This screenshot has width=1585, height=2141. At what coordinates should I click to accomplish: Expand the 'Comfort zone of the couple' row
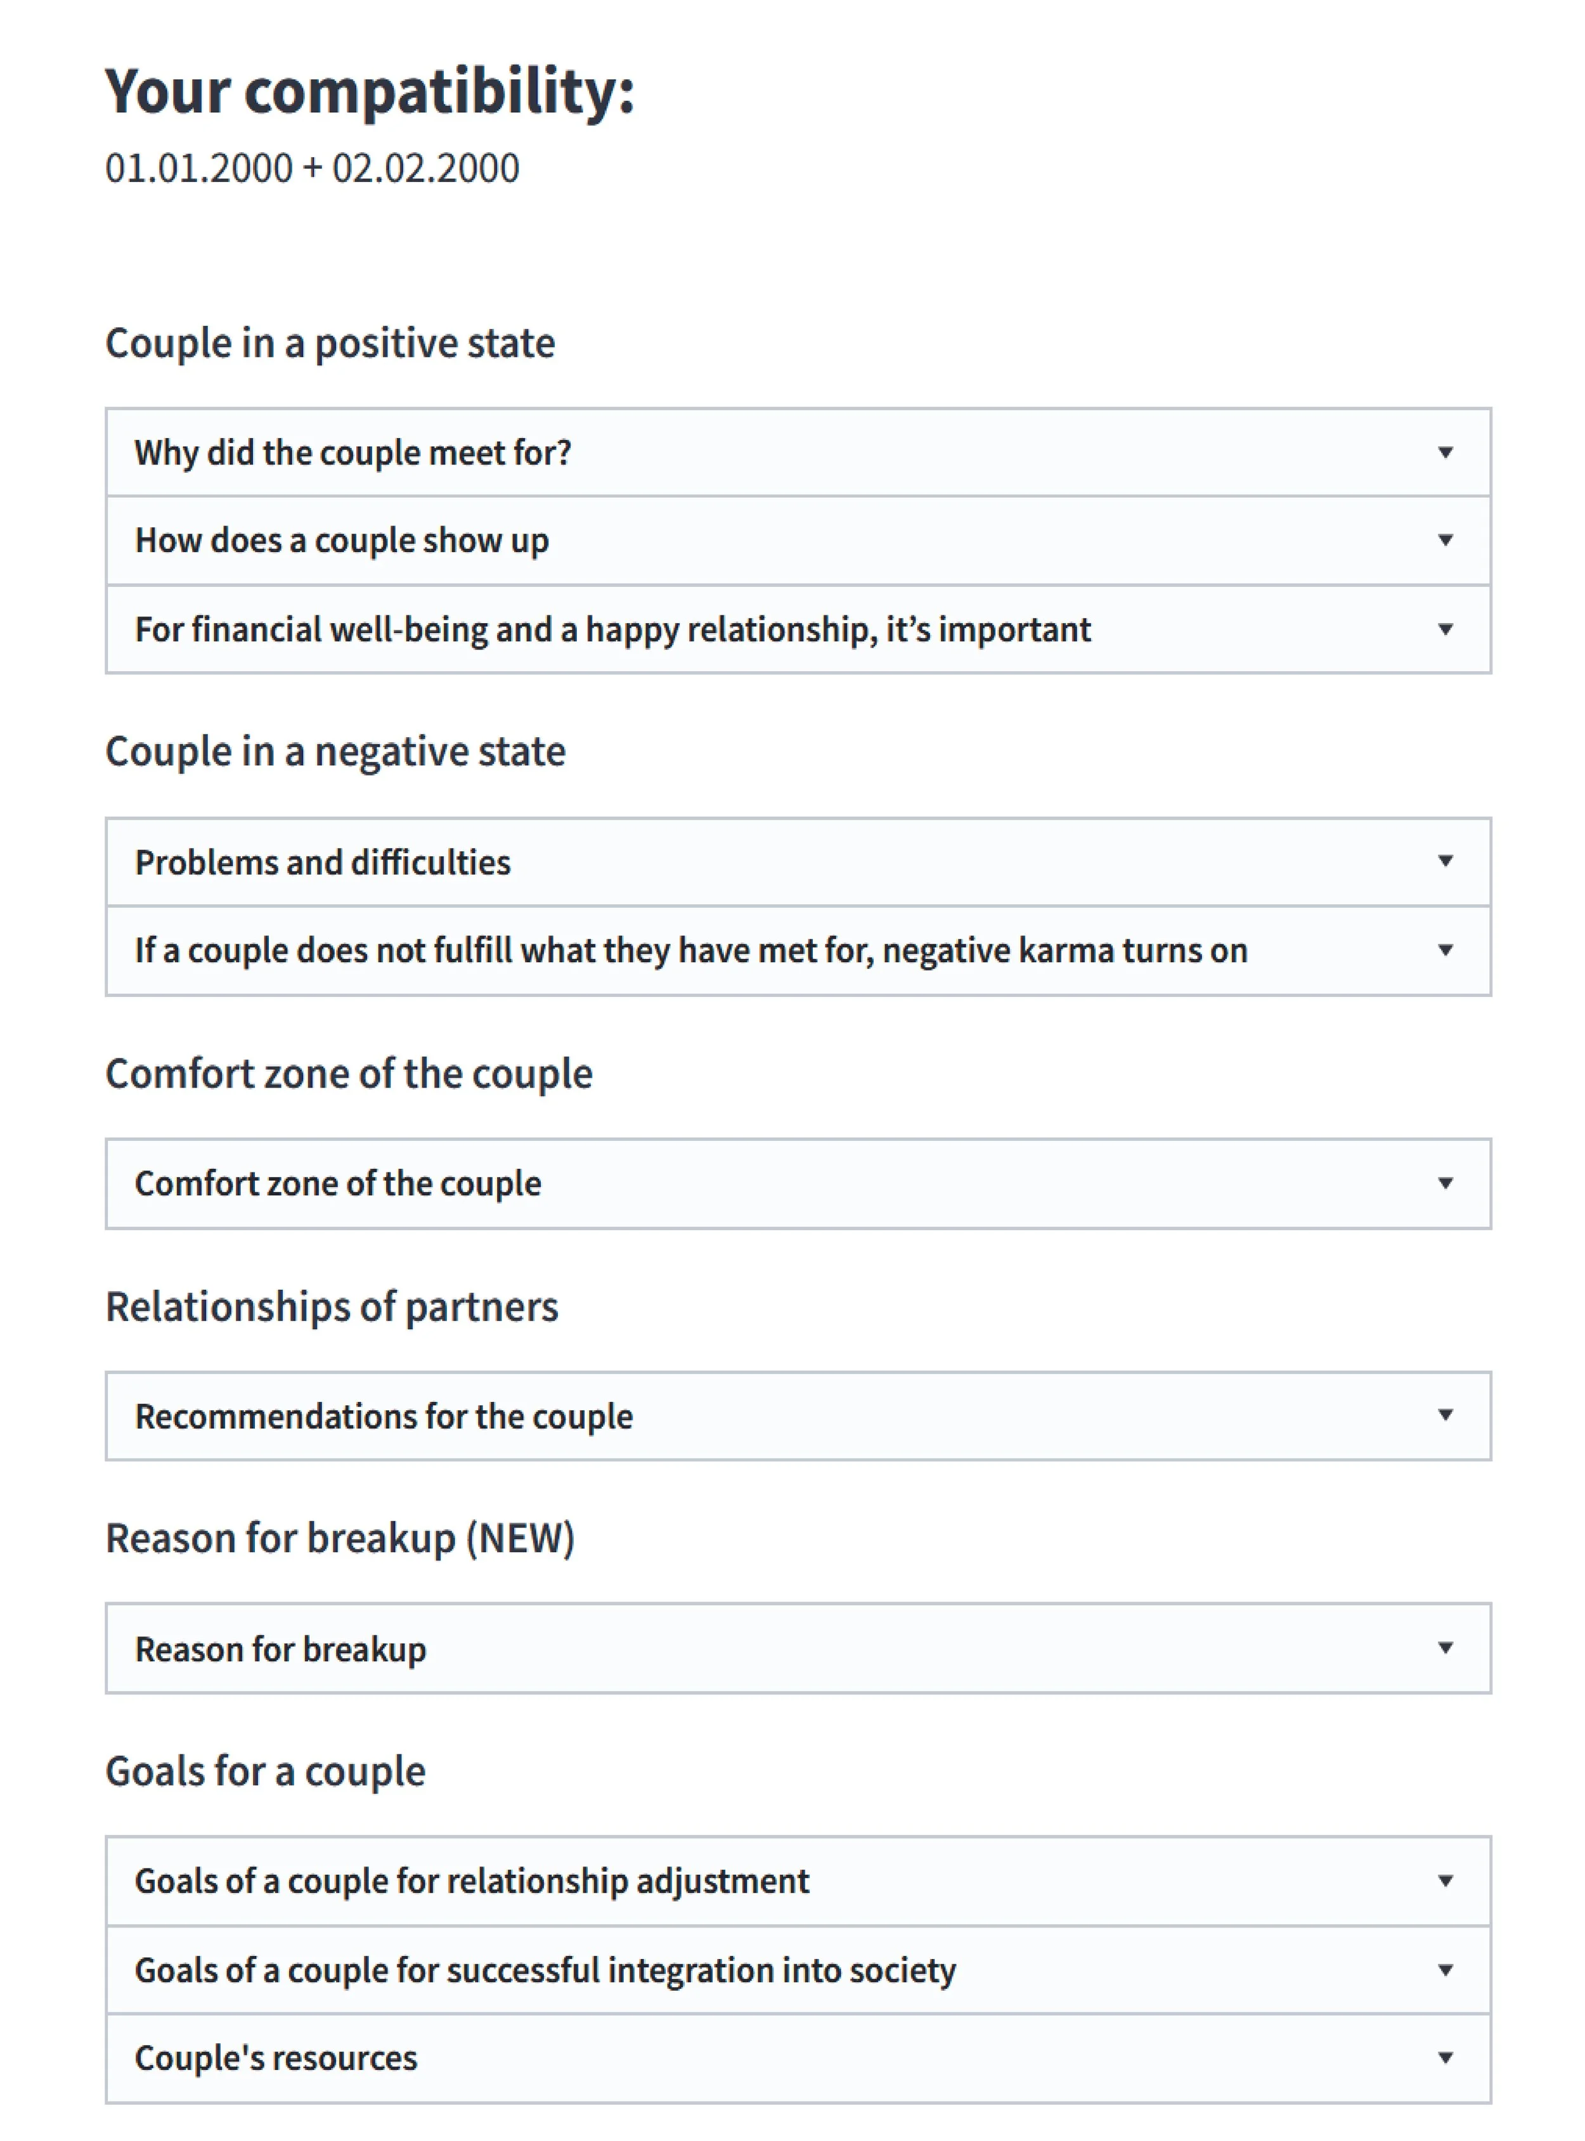[338, 1184]
